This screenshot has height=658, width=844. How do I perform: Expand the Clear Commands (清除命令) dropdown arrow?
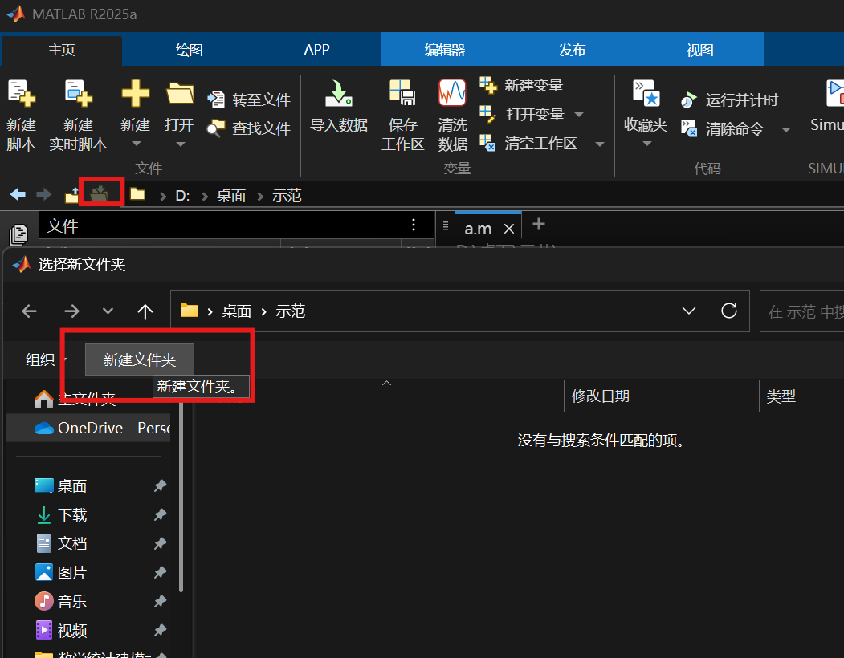coord(786,130)
